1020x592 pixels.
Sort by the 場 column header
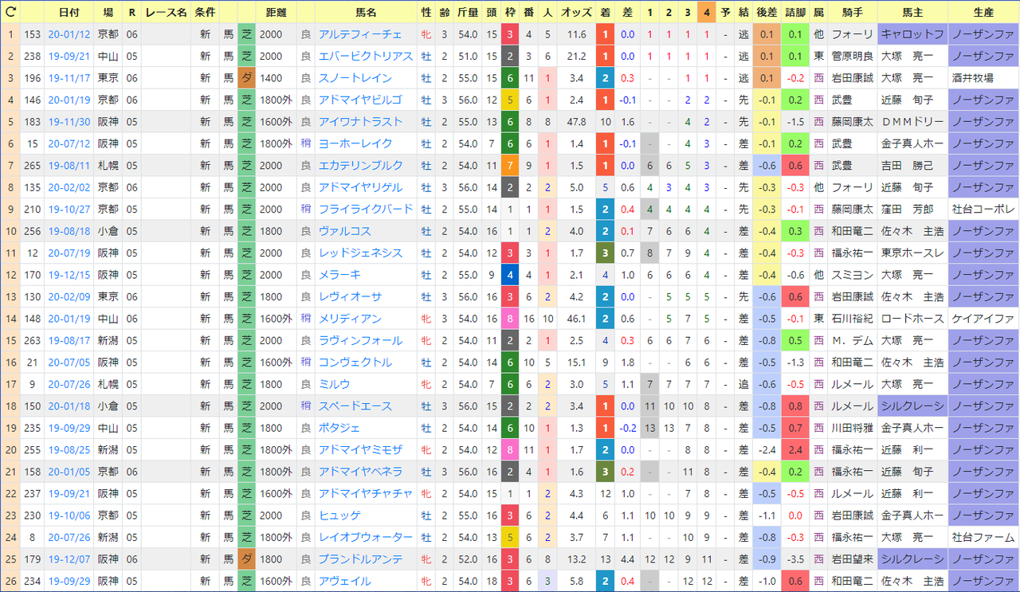(x=108, y=13)
